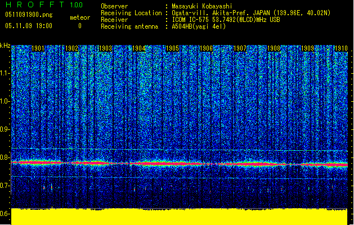This screenshot has height=225, width=354.
Task: Click the 1902 time marker
Action: point(71,48)
